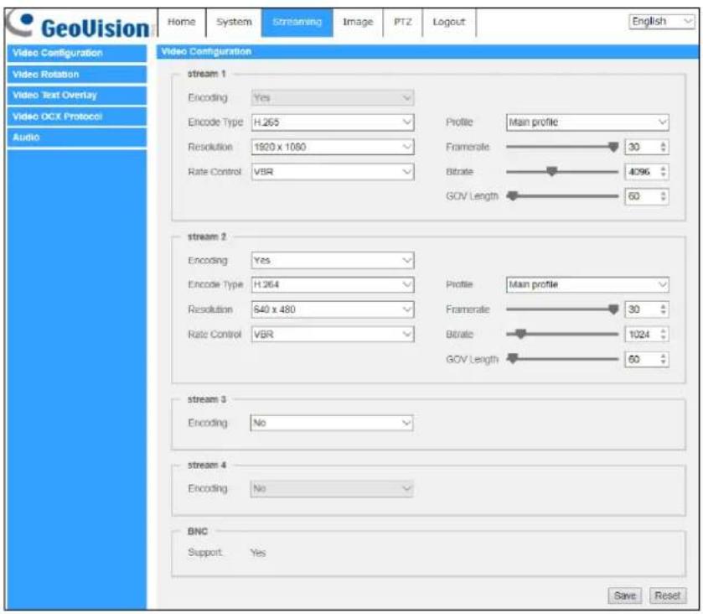Click the stream 1 section heading
Image resolution: width=703 pixels, height=614 pixels.
pos(207,74)
